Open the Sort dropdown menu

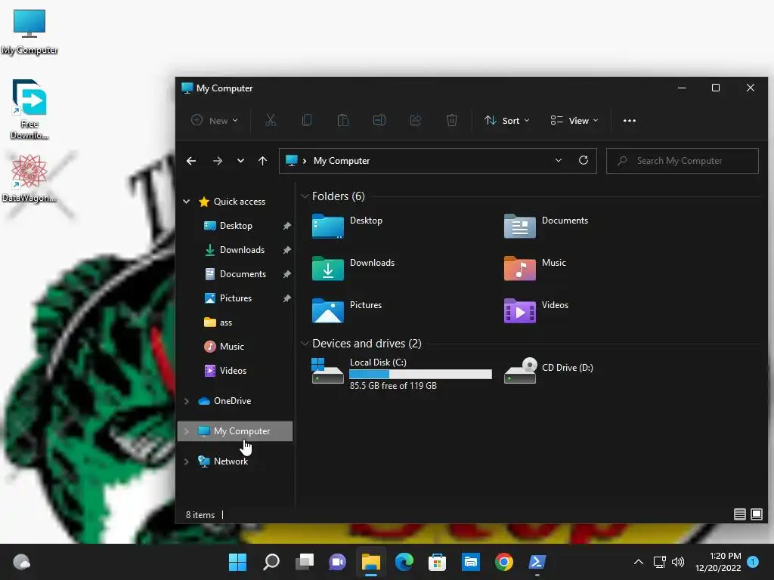[507, 120]
